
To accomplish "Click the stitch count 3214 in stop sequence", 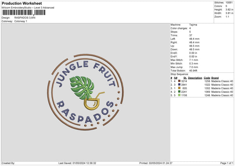I will [x=184, y=81].
